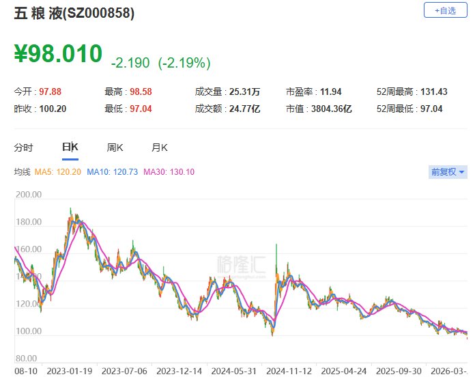This screenshot has height=379, width=475.
Task: Click 52-week high value 131.43
Action: (434, 92)
